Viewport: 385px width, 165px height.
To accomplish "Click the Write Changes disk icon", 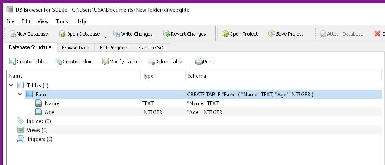I will click(117, 34).
